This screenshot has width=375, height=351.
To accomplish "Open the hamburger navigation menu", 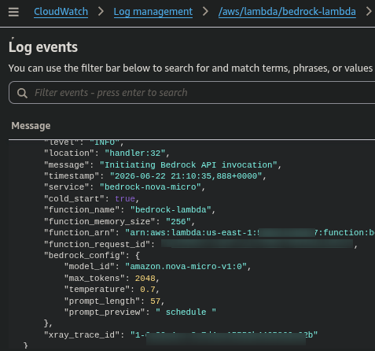I will (x=13, y=12).
